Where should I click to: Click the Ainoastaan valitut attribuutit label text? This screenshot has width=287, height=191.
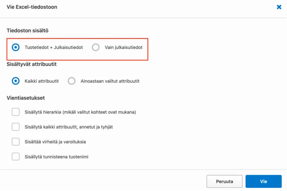tap(110, 81)
